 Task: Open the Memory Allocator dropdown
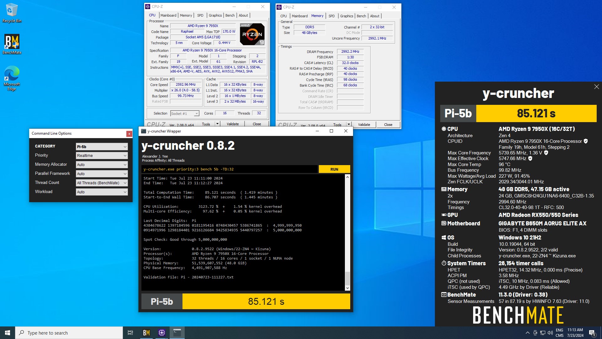point(102,165)
